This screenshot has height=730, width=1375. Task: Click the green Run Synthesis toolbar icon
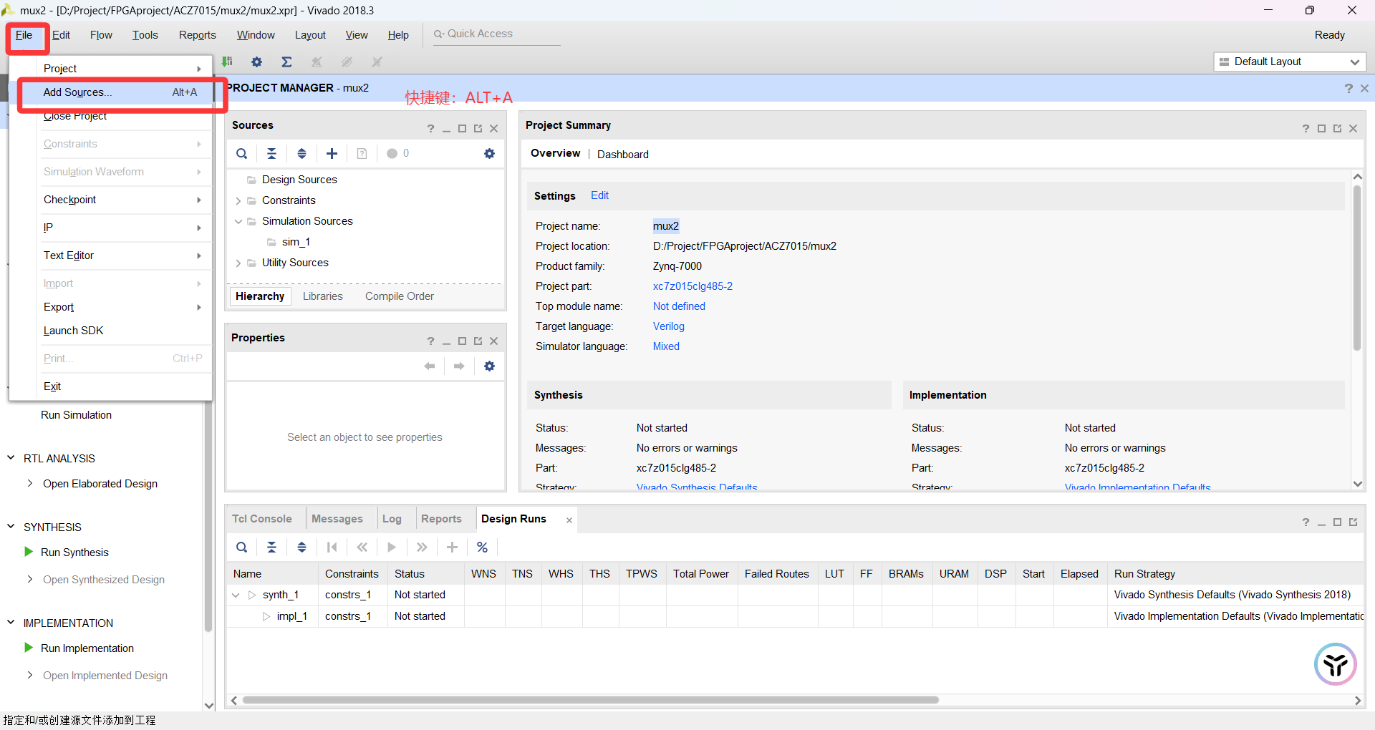click(x=227, y=62)
